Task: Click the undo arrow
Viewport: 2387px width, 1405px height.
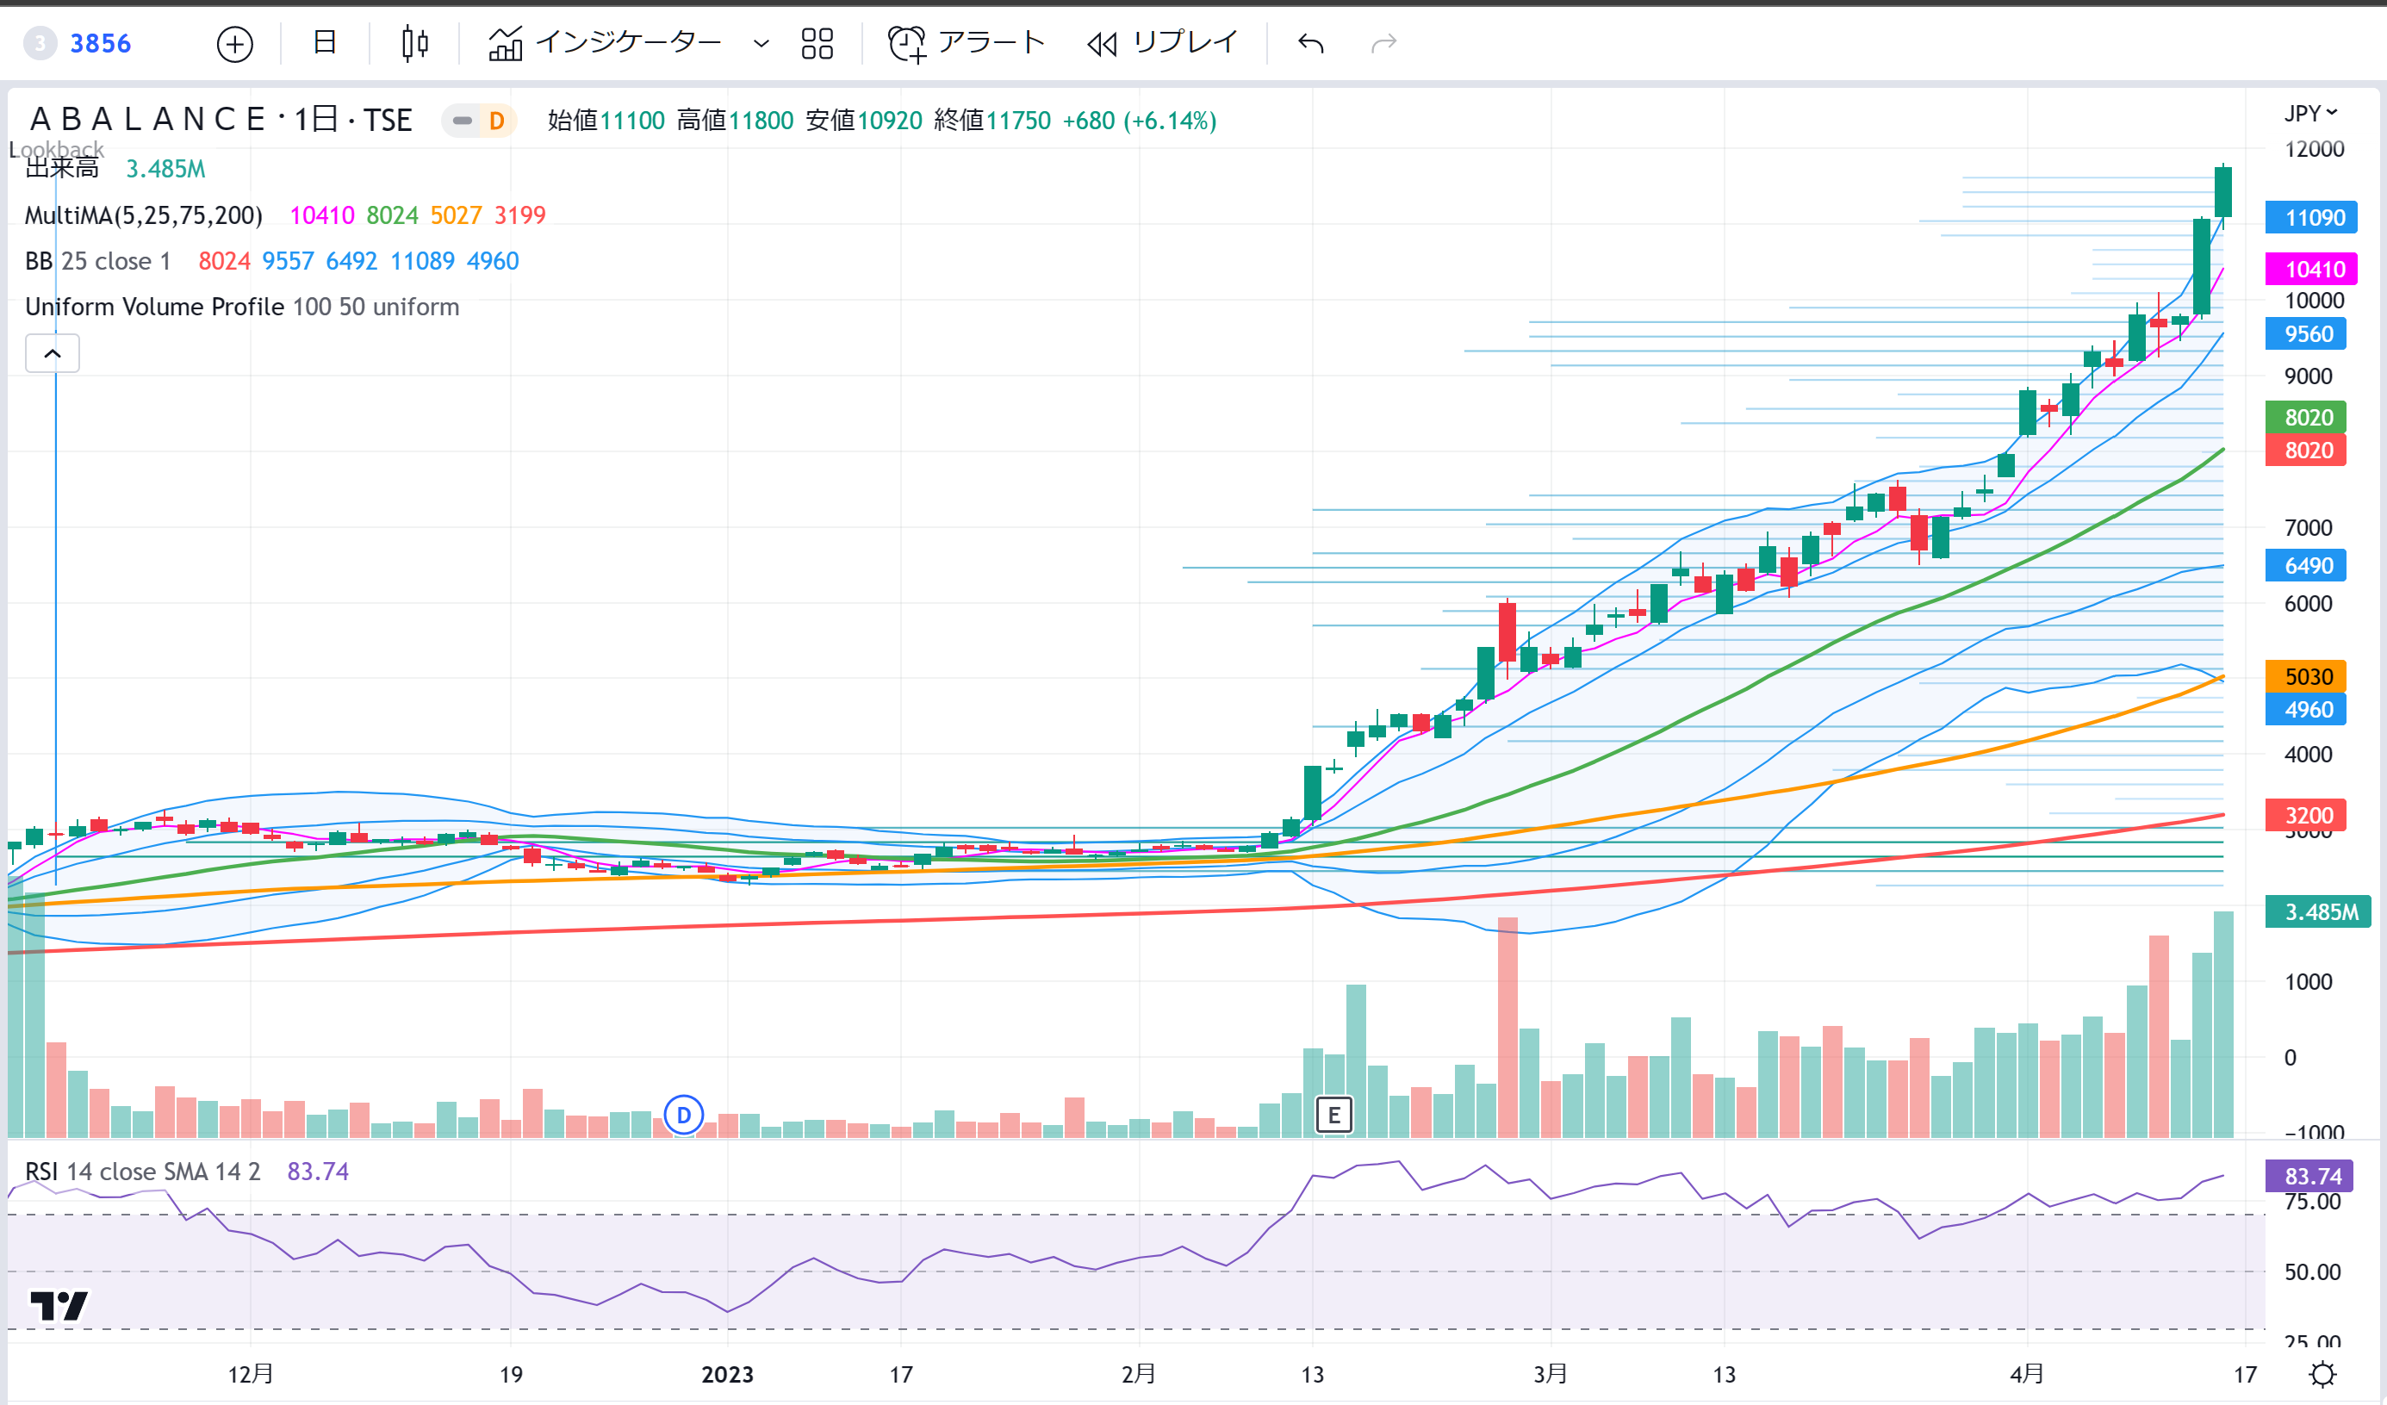Action: coord(1311,44)
